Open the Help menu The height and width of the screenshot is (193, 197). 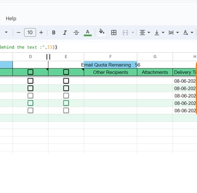tap(11, 18)
